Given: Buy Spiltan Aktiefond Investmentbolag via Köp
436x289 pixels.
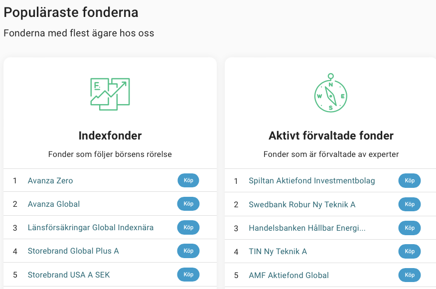Looking at the screenshot, I should click(410, 180).
